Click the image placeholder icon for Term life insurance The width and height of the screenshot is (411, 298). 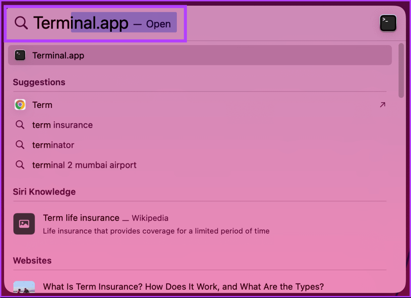24,224
